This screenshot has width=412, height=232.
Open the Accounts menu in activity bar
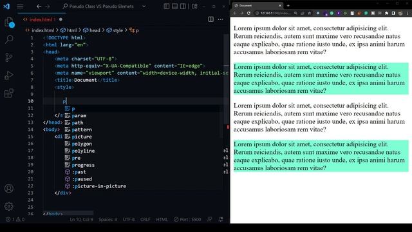[9, 188]
